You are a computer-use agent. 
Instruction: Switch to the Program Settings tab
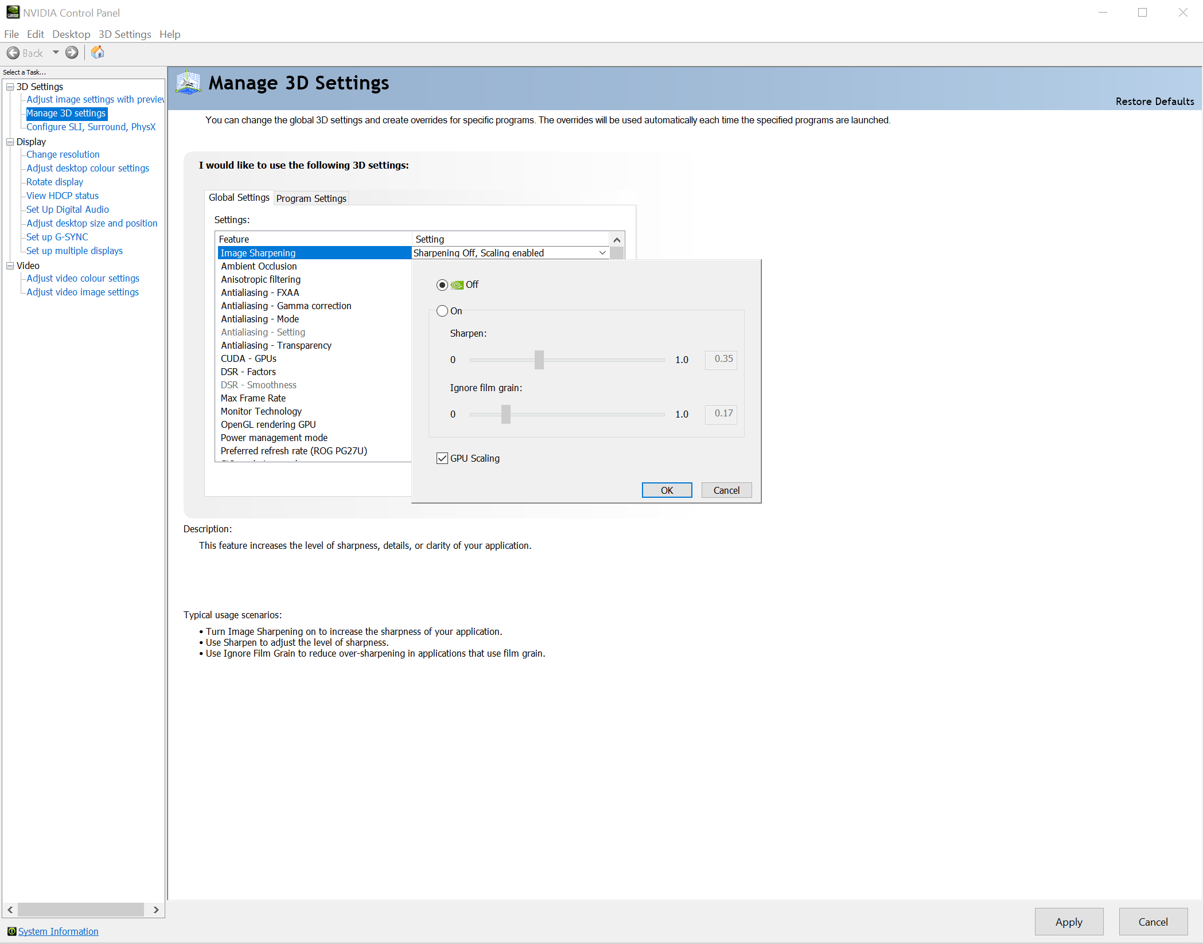tap(311, 198)
